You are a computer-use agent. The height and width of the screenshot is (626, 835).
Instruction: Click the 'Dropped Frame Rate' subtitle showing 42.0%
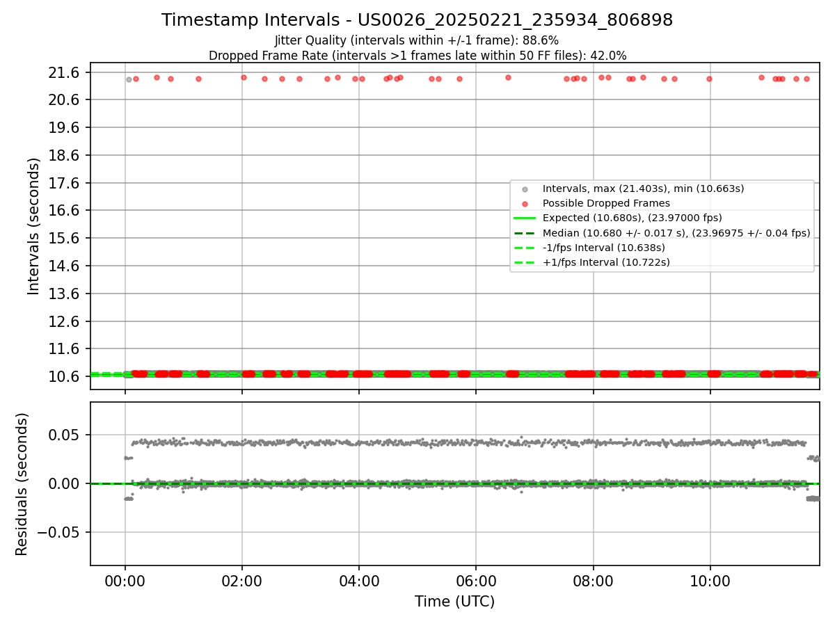pyautogui.click(x=417, y=56)
